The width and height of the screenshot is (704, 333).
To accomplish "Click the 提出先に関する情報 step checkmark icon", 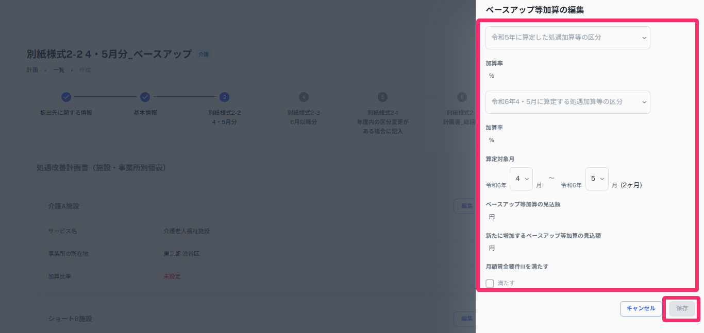I will (x=66, y=97).
